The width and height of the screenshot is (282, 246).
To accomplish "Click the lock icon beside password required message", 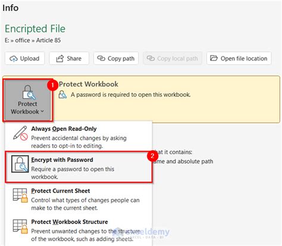I will (x=62, y=94).
